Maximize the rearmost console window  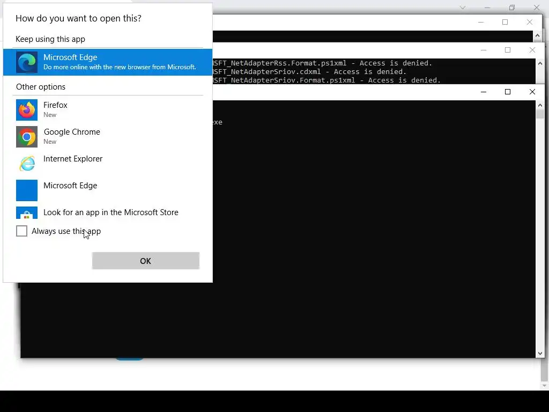pyautogui.click(x=505, y=22)
